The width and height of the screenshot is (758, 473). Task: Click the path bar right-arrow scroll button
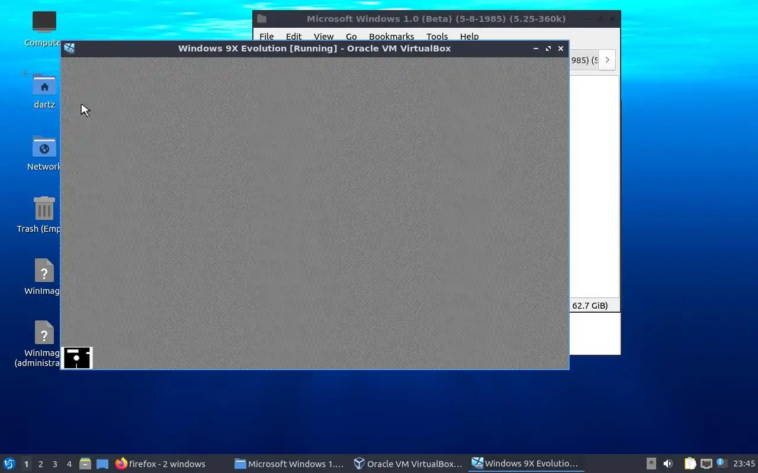(x=607, y=60)
